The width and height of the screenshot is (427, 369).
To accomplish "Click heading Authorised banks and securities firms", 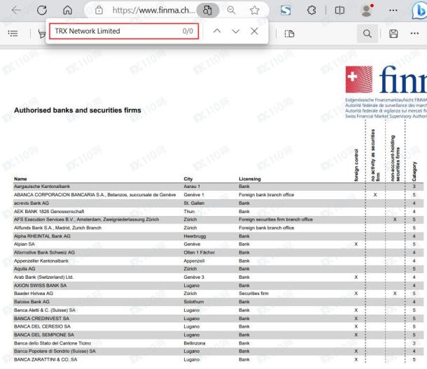I will pyautogui.click(x=78, y=110).
